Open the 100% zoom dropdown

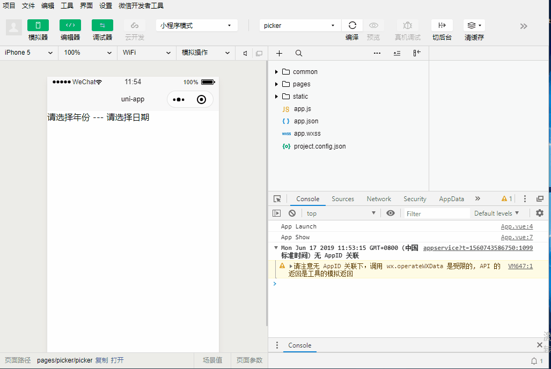87,53
